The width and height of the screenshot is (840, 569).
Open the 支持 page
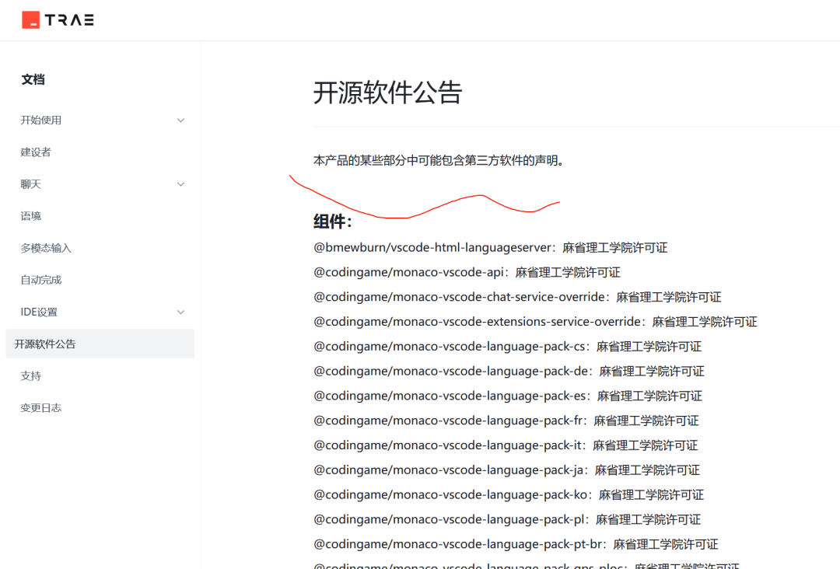coord(30,375)
